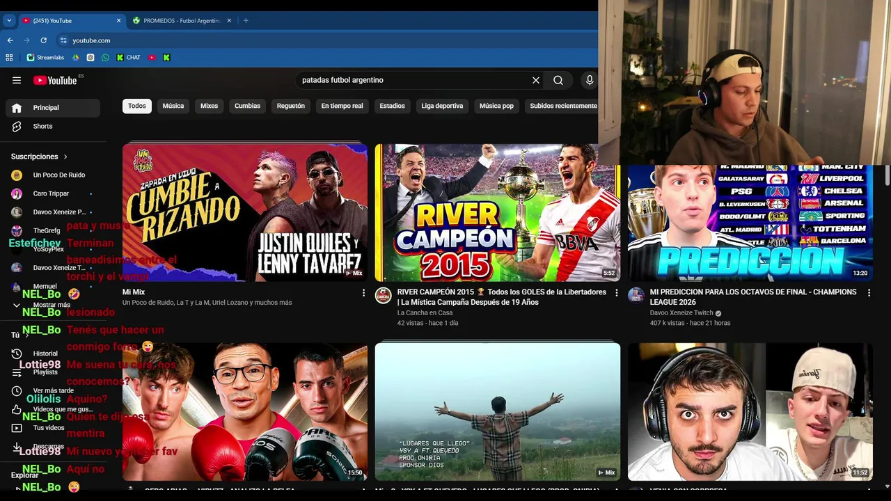Open Davoo Xeneize Twitch channel avatar

click(x=636, y=296)
